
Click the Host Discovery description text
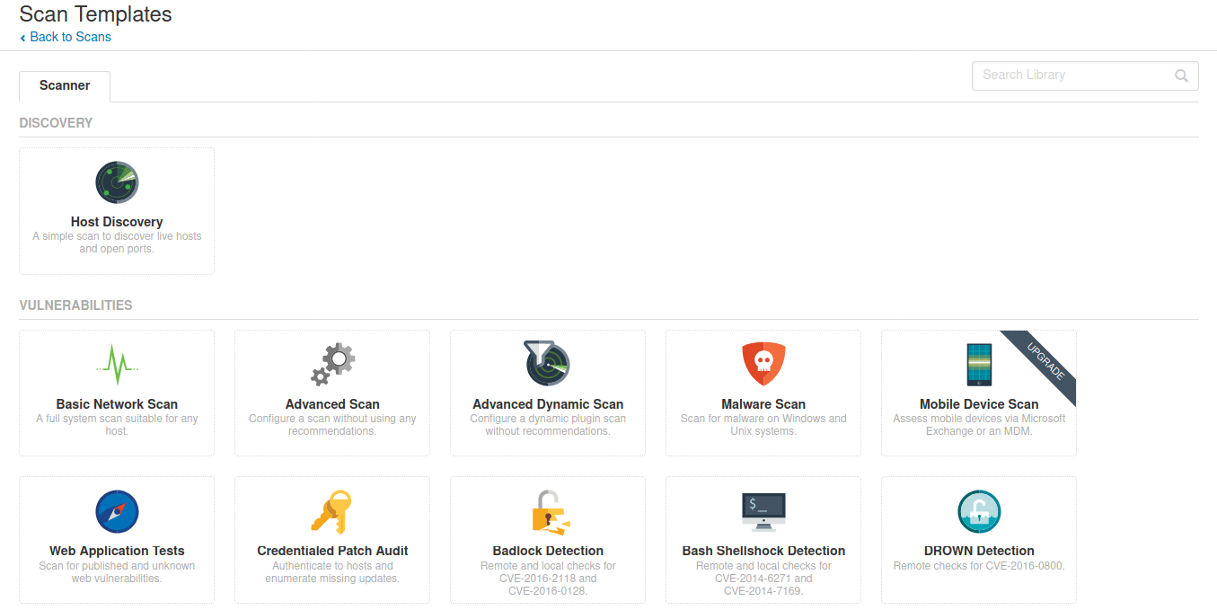click(x=117, y=243)
